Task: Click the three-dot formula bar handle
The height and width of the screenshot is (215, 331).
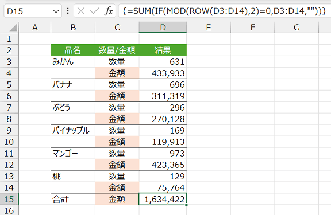Action: [x=68, y=11]
